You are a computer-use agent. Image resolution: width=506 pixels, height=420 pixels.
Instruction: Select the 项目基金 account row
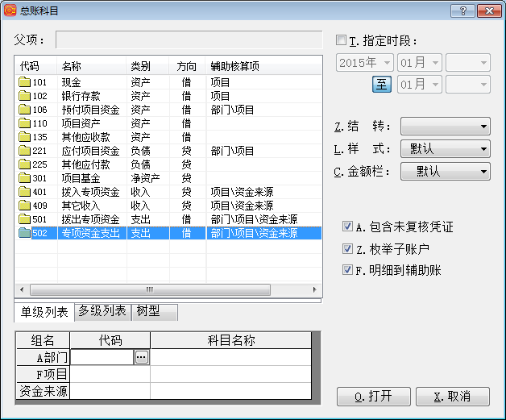click(x=168, y=178)
